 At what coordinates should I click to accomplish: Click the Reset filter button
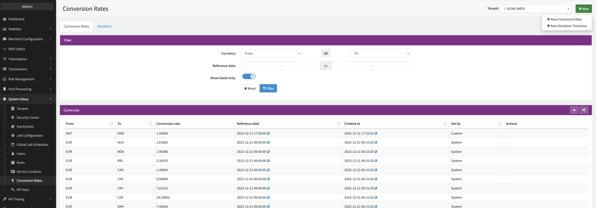pos(250,88)
